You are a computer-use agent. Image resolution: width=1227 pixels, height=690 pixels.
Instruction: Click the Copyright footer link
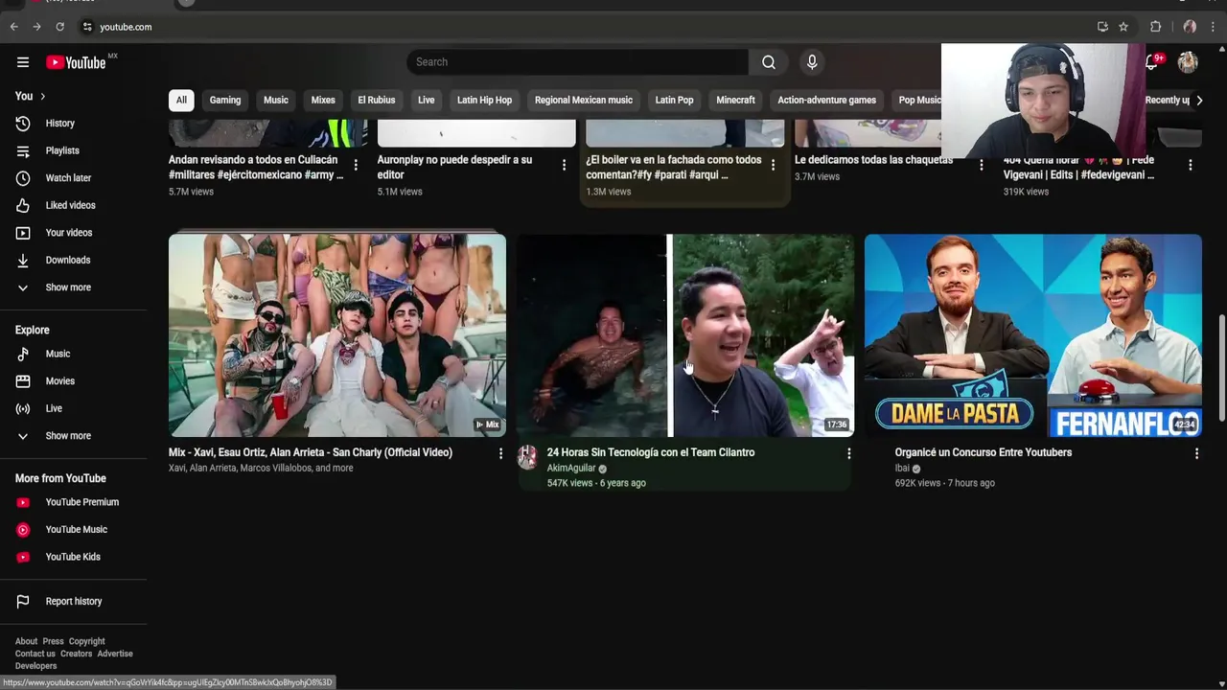point(86,641)
